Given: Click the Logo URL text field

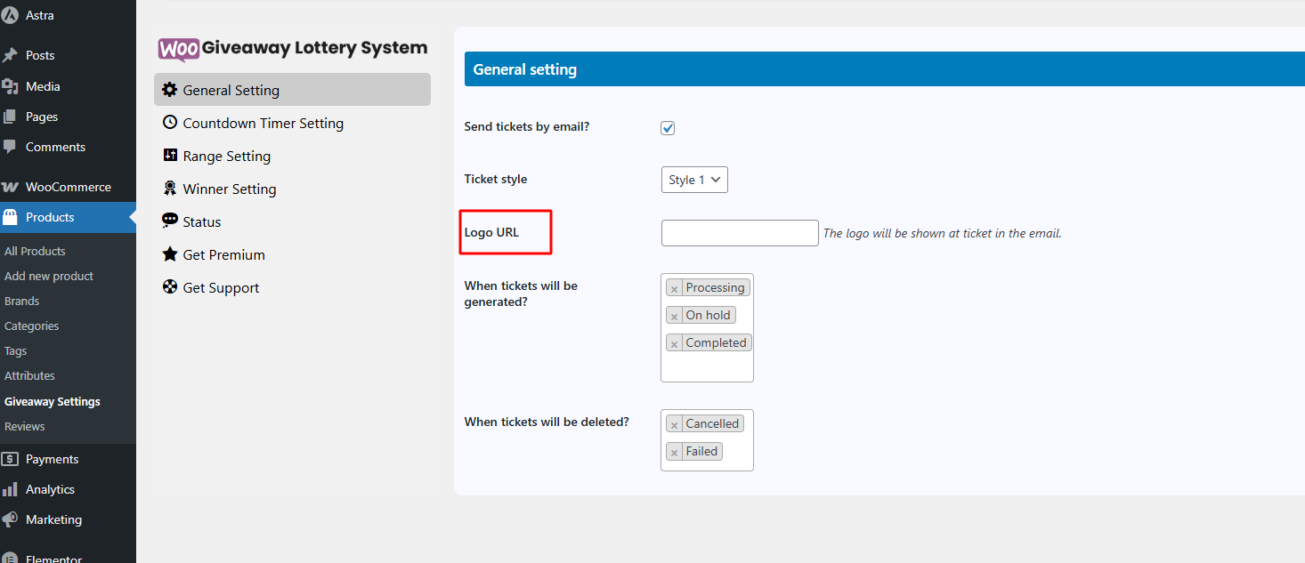Looking at the screenshot, I should point(739,233).
